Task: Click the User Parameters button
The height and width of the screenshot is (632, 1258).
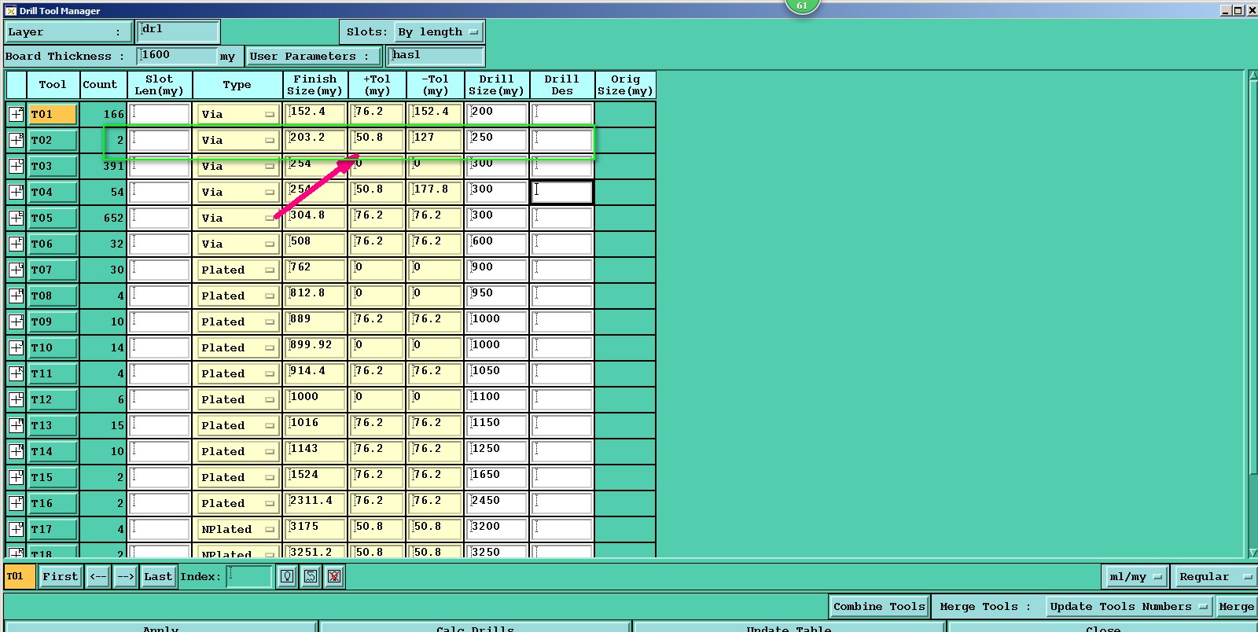Action: pyautogui.click(x=314, y=57)
